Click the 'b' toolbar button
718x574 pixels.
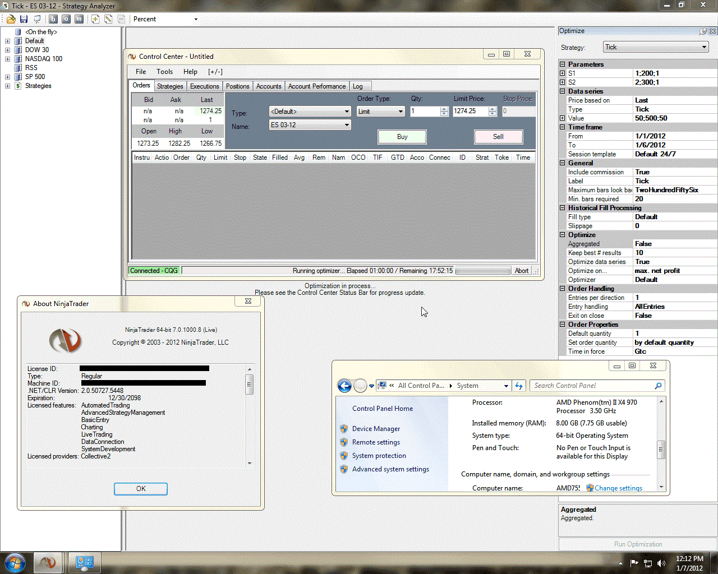(53, 19)
